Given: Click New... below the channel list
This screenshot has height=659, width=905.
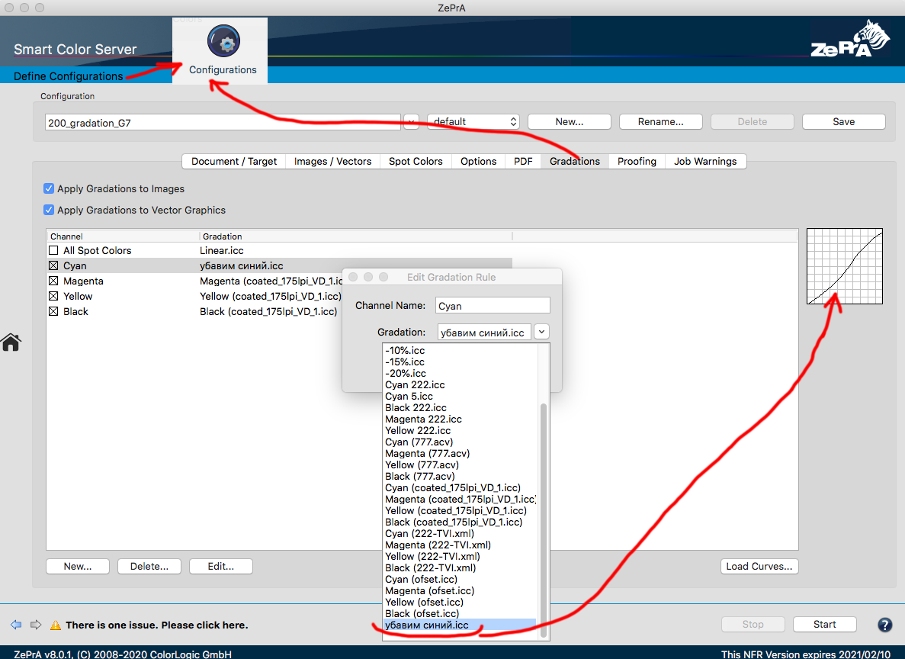Looking at the screenshot, I should [x=78, y=567].
